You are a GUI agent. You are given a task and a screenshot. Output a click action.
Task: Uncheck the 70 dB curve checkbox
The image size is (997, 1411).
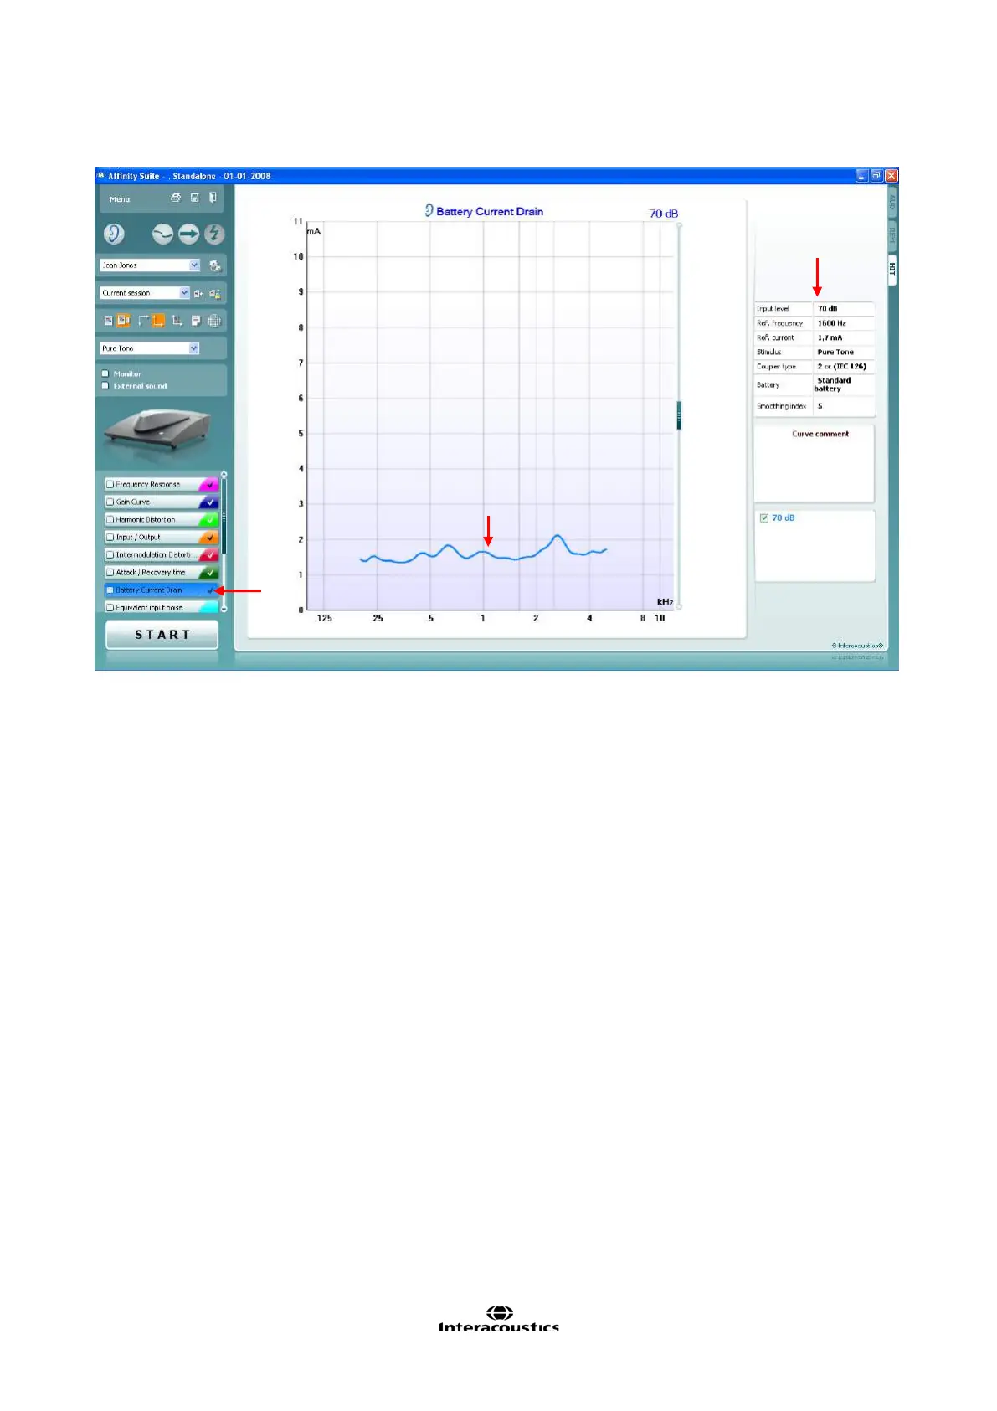(764, 518)
